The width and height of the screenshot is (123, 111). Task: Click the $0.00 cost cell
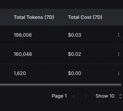click(x=74, y=73)
